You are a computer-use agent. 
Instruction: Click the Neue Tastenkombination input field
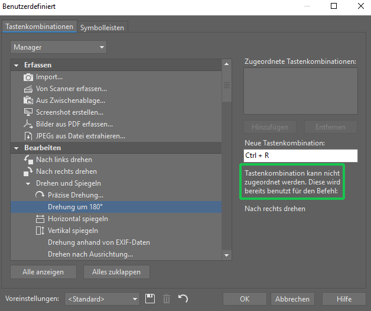pos(301,155)
